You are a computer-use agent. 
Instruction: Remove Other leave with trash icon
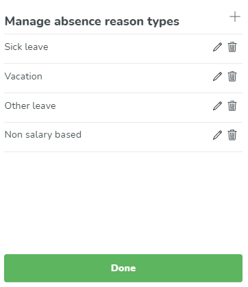coord(232,105)
